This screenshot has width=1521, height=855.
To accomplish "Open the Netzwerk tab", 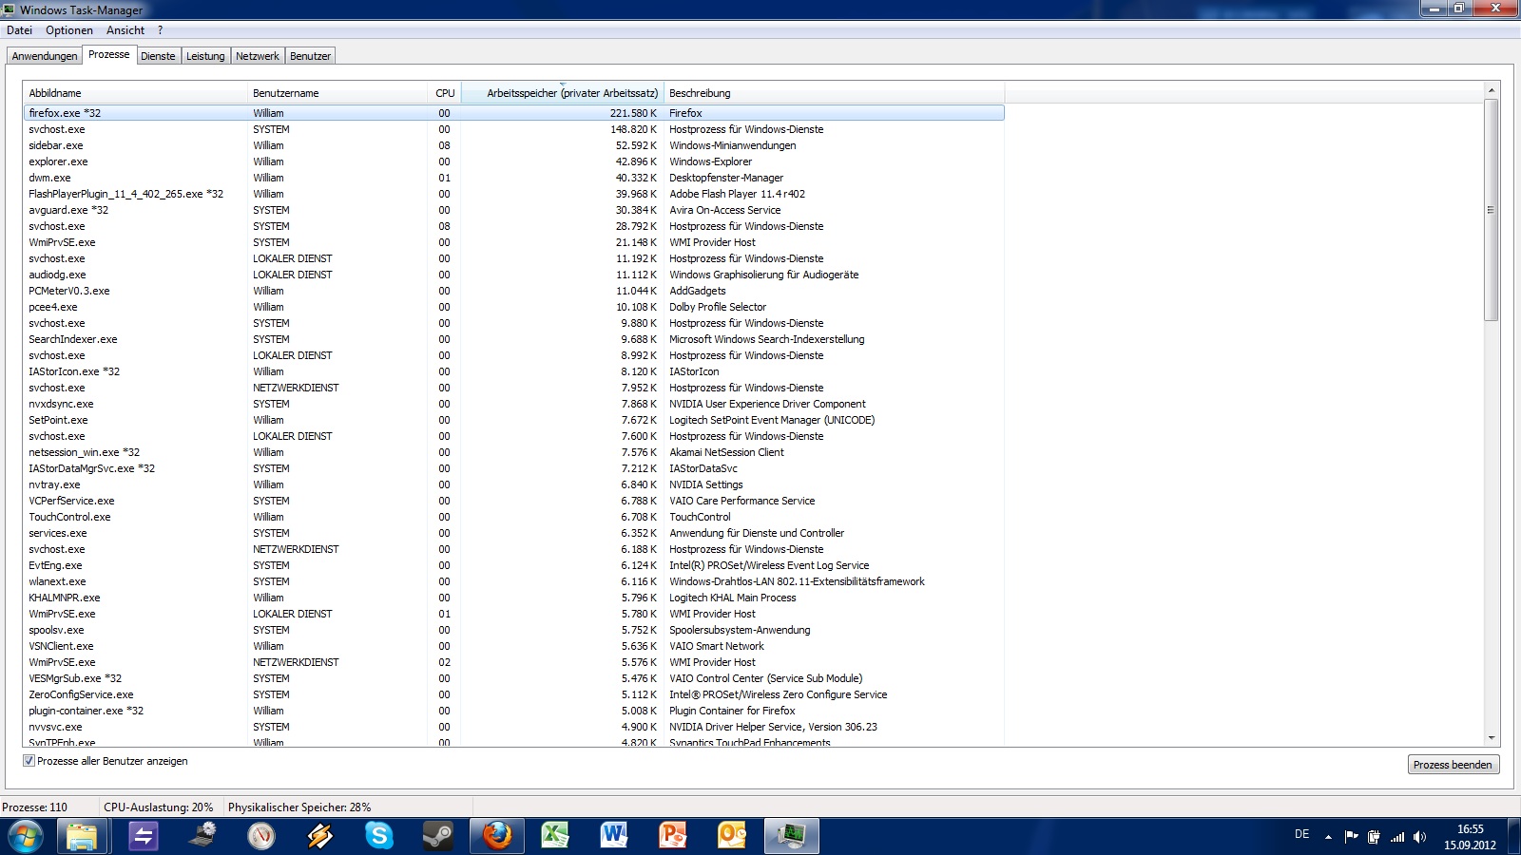I will click(258, 56).
